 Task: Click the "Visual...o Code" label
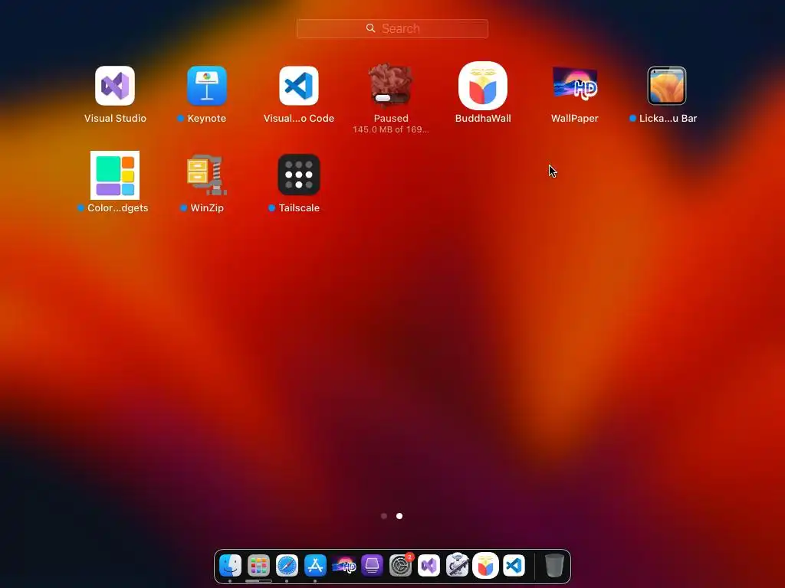pos(299,119)
